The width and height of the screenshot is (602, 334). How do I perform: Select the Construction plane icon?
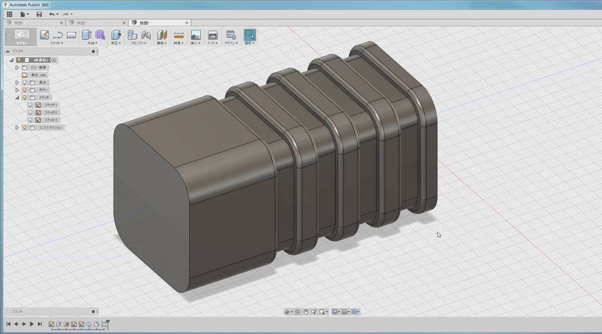[162, 35]
